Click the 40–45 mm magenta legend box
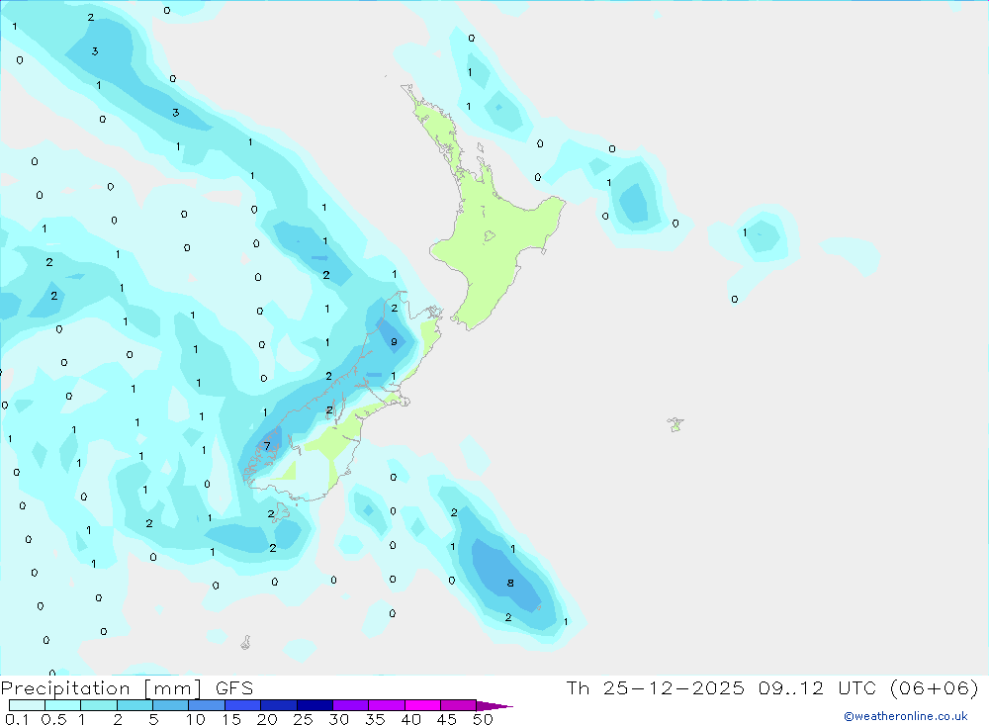 pyautogui.click(x=422, y=705)
